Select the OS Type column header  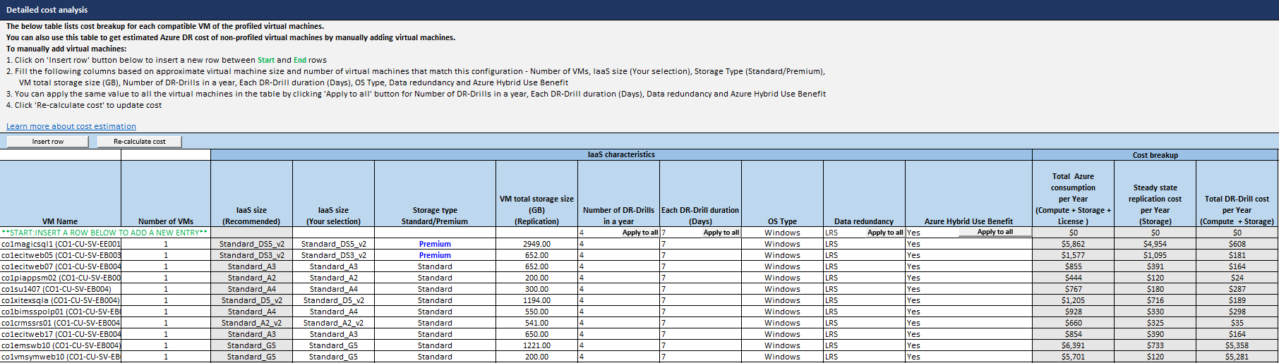[x=782, y=194]
